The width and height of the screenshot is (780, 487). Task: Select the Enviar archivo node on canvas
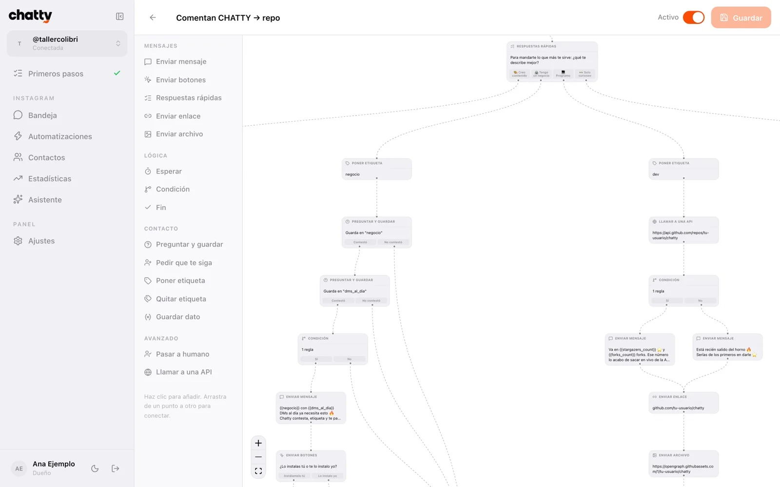click(683, 464)
